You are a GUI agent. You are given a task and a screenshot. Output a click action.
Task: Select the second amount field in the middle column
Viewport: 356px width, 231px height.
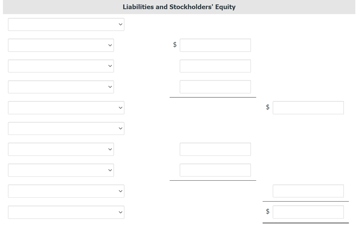[x=215, y=66]
